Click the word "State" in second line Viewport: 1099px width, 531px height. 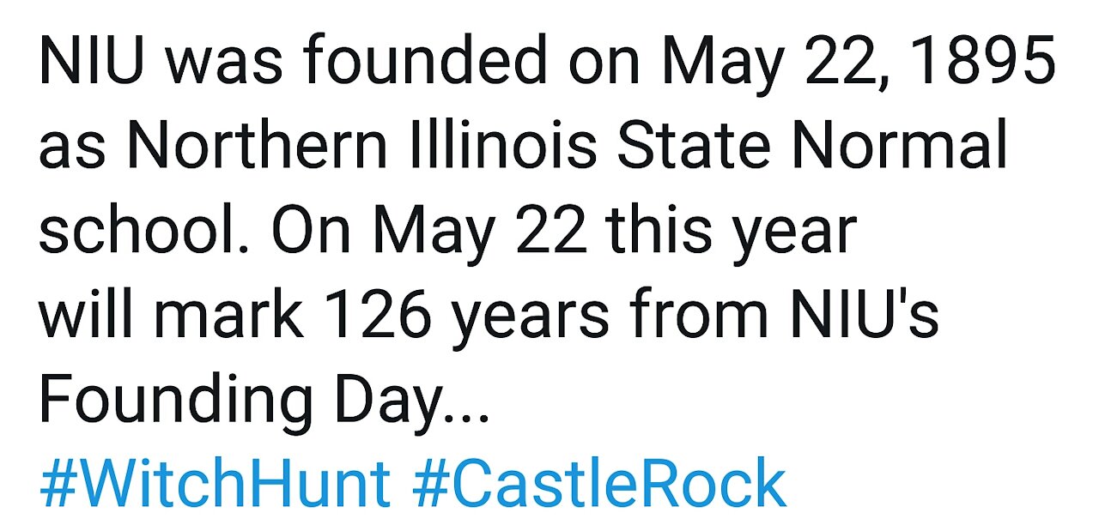click(694, 148)
